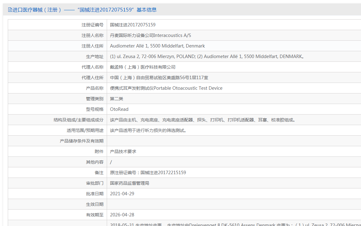Select the model value OtoRead

pyautogui.click(x=119, y=109)
